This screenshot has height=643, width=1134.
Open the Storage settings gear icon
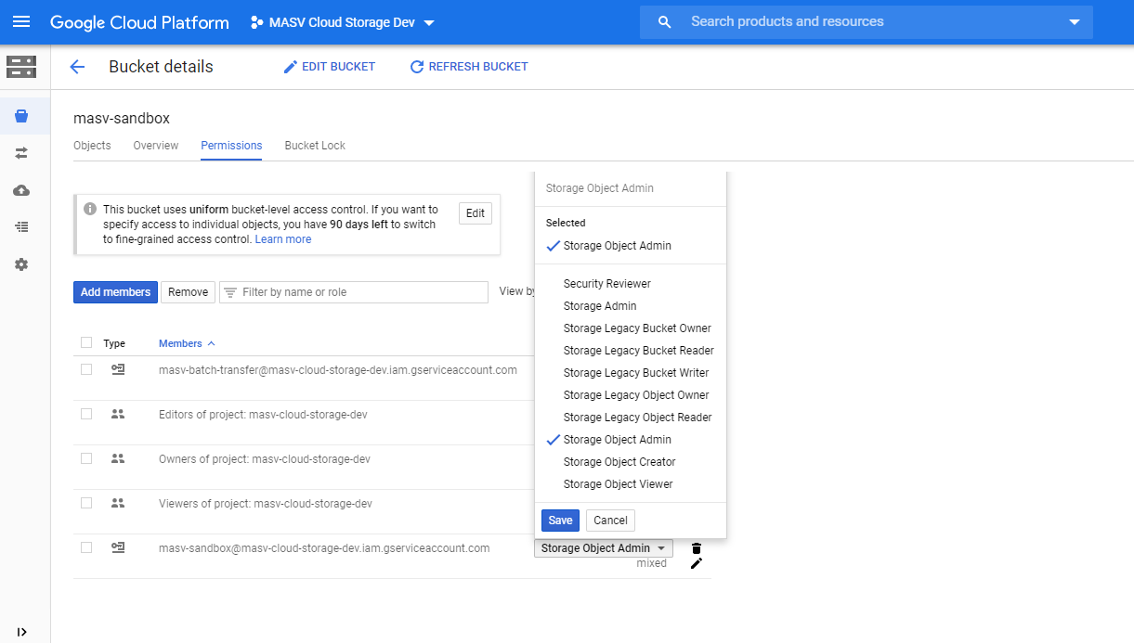click(21, 264)
